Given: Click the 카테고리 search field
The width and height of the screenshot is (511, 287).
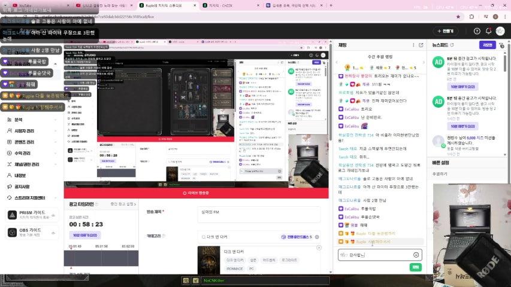Looking at the screenshot, I should tap(259, 237).
